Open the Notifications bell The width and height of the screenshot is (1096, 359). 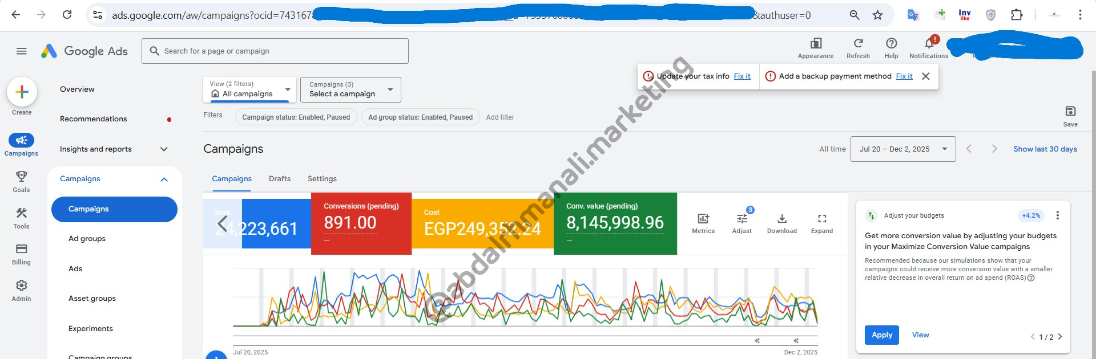coord(929,48)
